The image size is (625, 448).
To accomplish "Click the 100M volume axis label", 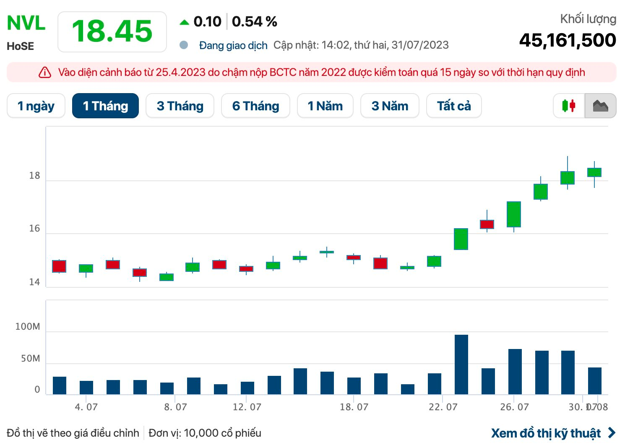I will click(x=28, y=327).
